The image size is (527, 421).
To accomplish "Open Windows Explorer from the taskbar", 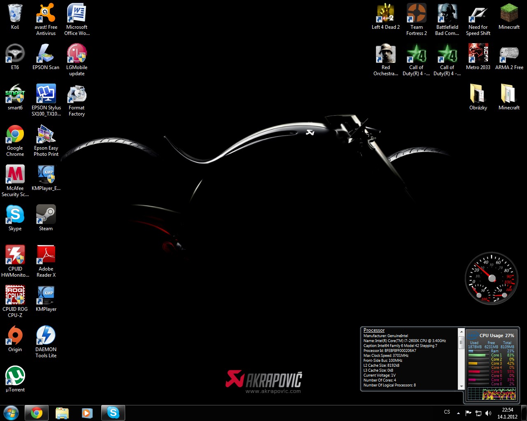I will [x=62, y=413].
